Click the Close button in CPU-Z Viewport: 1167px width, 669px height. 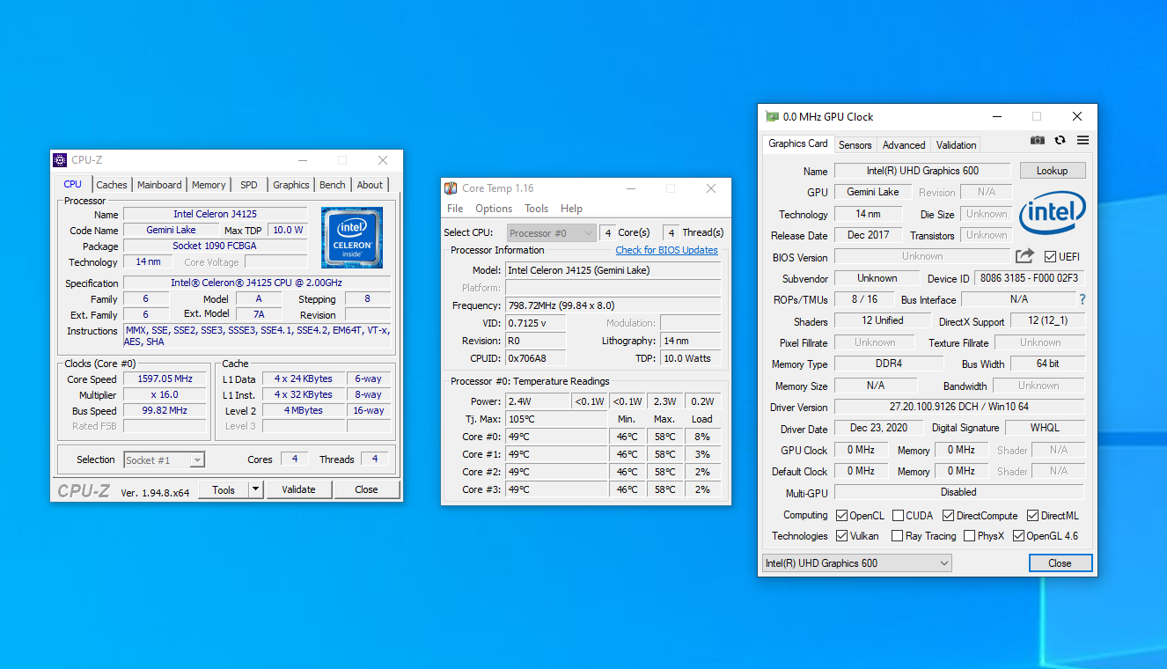tap(367, 489)
